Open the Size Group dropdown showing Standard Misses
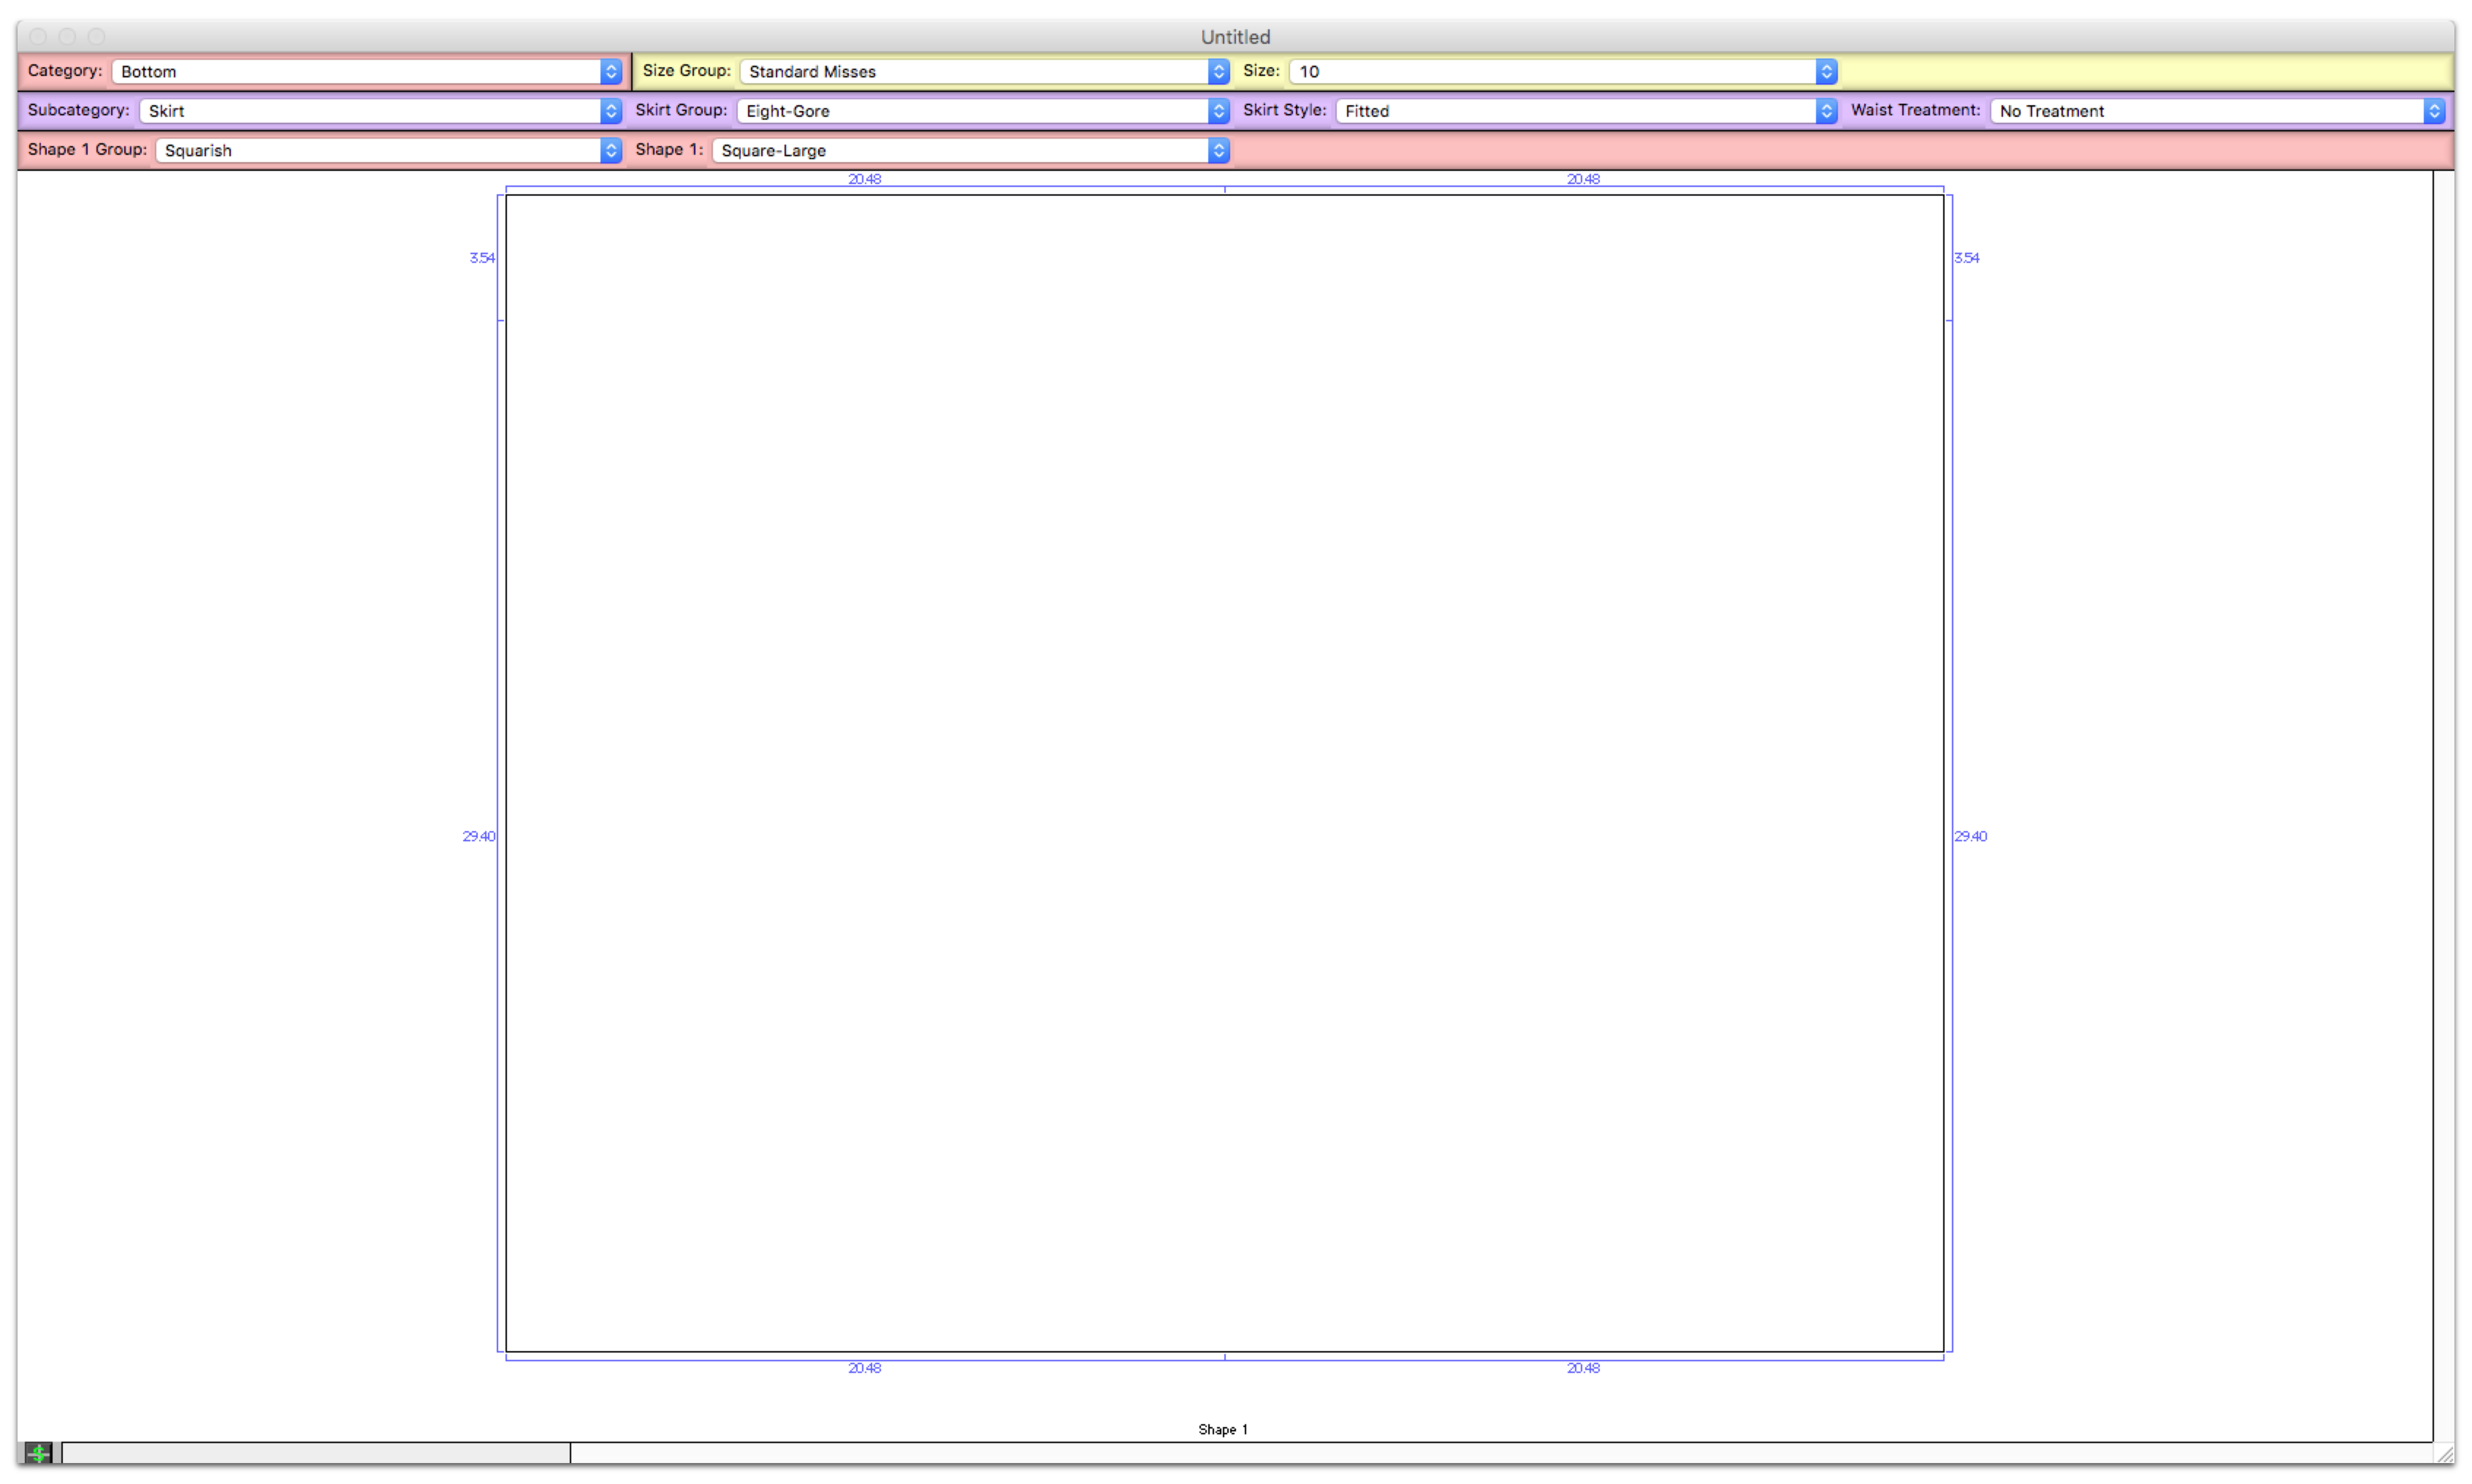Viewport: 2472px width, 1484px height. (x=984, y=71)
